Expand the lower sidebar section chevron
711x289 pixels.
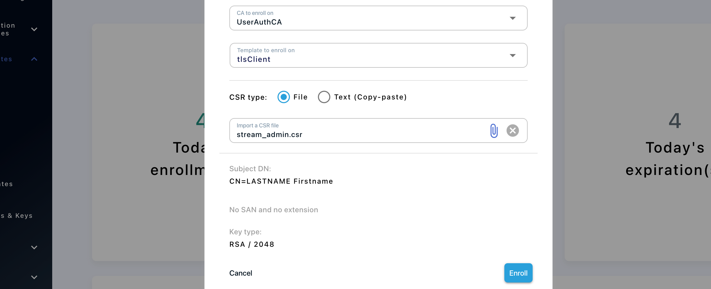coord(34,247)
